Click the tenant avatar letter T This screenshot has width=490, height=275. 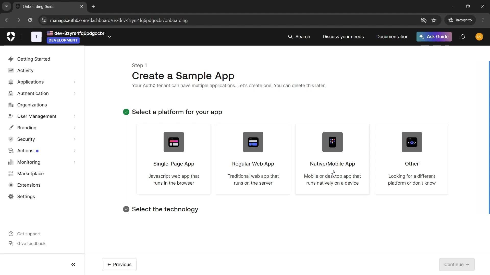tap(36, 37)
